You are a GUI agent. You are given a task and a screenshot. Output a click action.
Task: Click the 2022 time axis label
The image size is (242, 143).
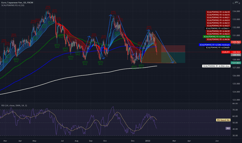click(x=148, y=141)
